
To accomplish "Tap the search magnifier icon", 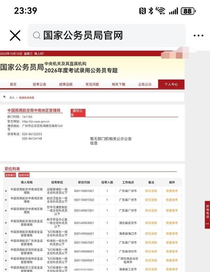I will point(37,36).
